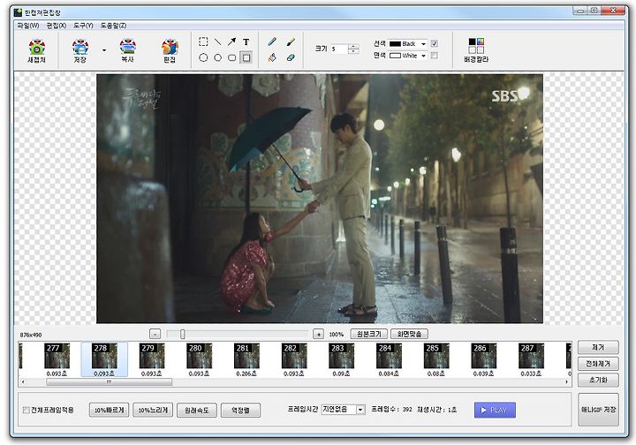This screenshot has height=445, width=636.
Task: Toggle the checked 선색 line color checkbox
Action: (435, 43)
